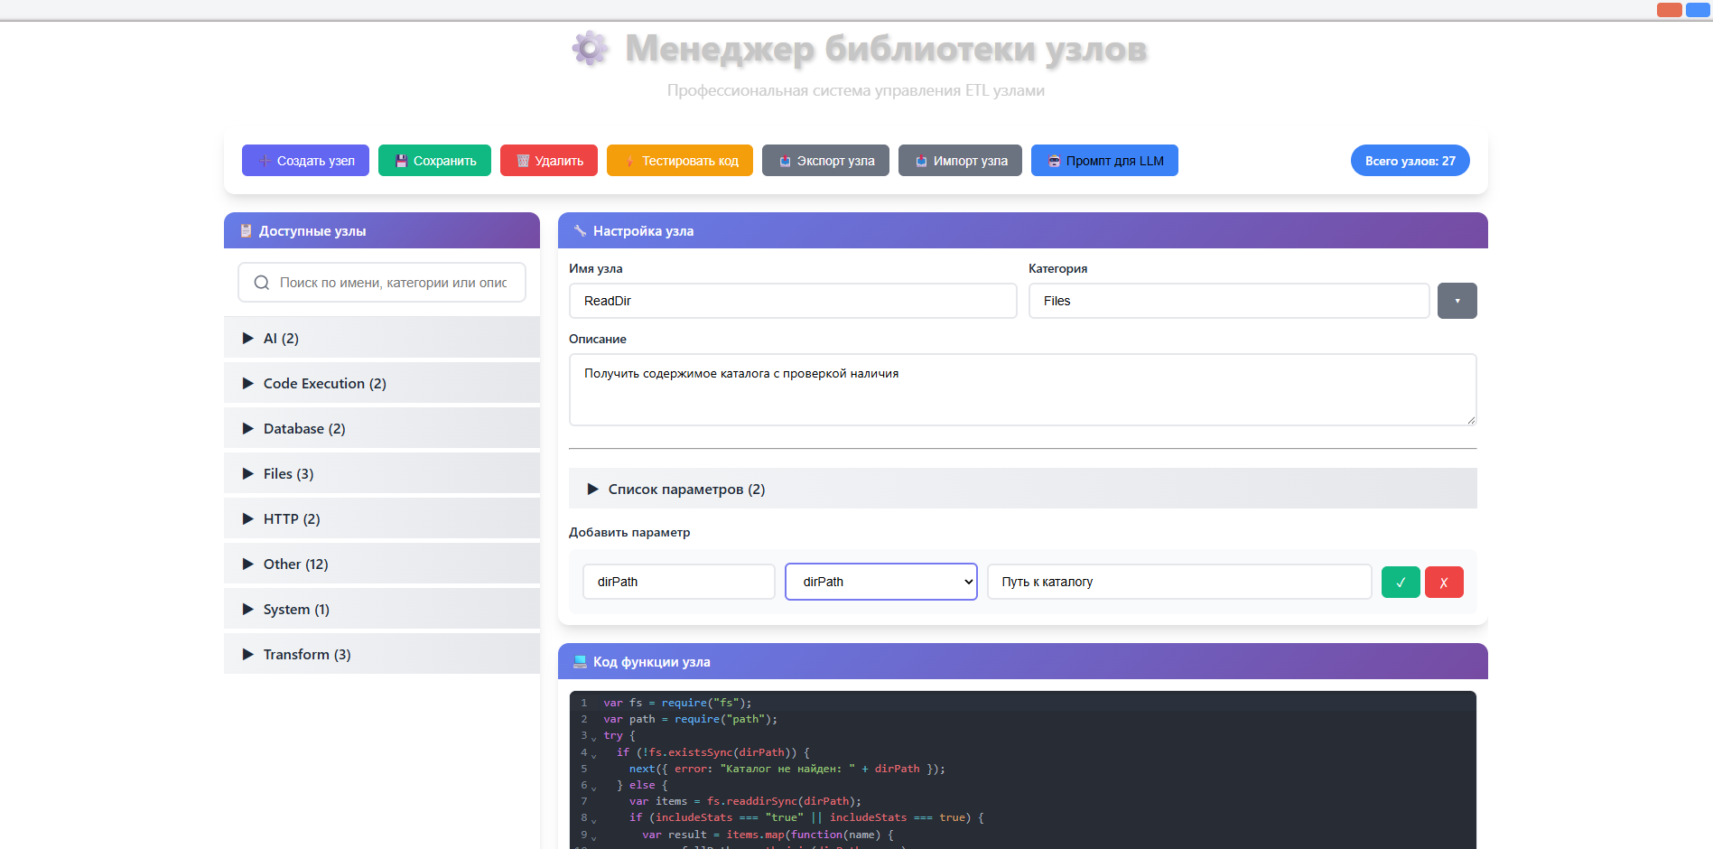Click the Путь к каталогу description field
Image resolution: width=1713 pixels, height=849 pixels.
click(x=1179, y=582)
